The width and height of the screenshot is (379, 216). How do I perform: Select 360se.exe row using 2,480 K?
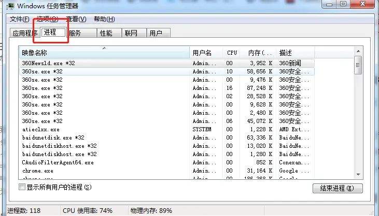coord(167,113)
